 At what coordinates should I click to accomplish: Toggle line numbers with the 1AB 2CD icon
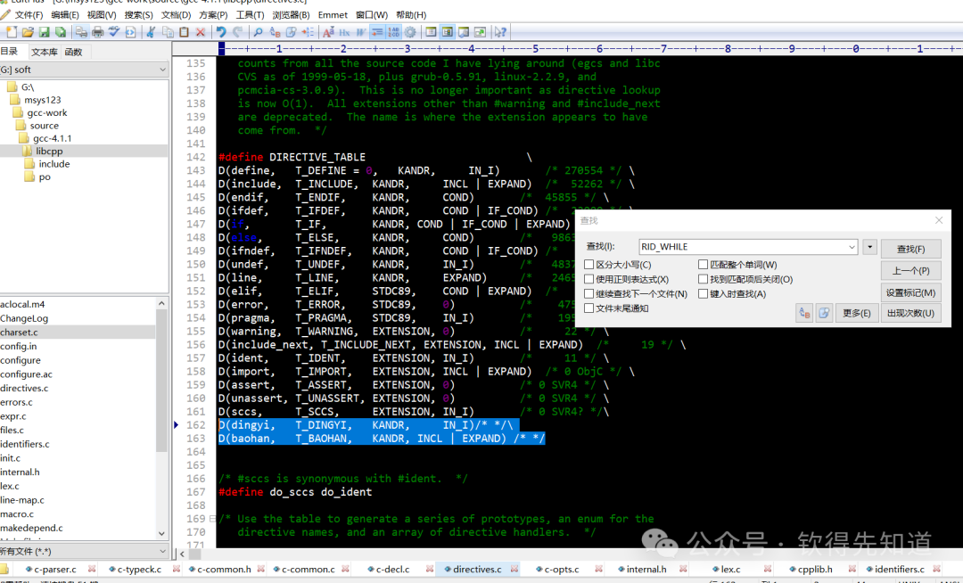coord(393,31)
